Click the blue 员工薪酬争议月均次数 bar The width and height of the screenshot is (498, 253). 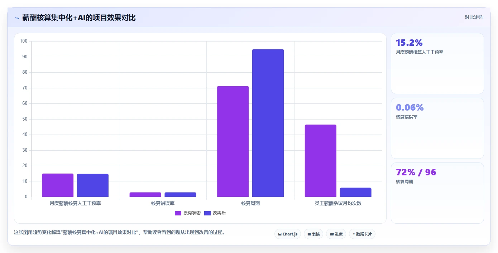coord(356,192)
